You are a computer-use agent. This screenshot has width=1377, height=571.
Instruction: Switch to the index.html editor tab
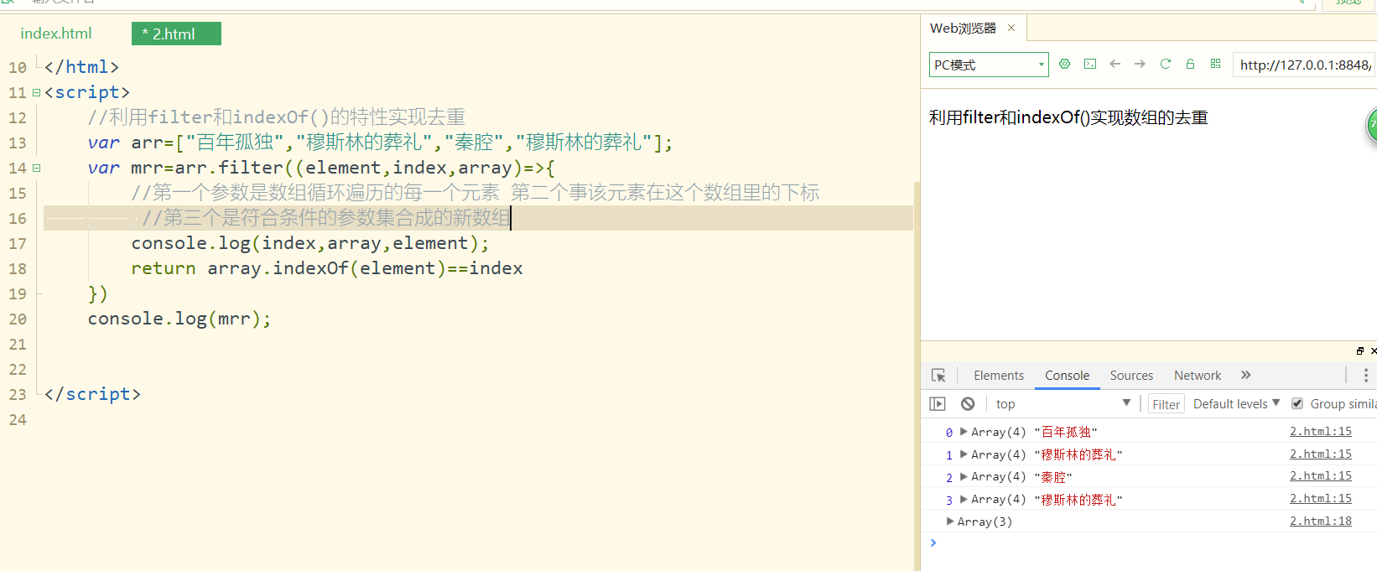[x=56, y=34]
